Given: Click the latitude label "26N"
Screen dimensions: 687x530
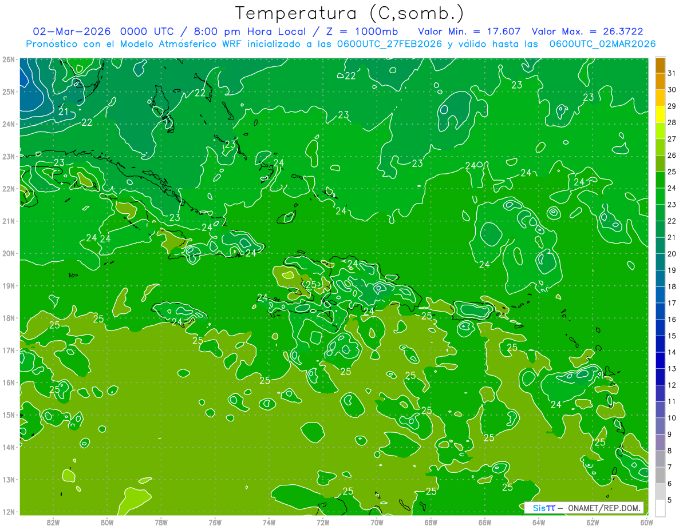Looking at the screenshot, I should pos(8,59).
